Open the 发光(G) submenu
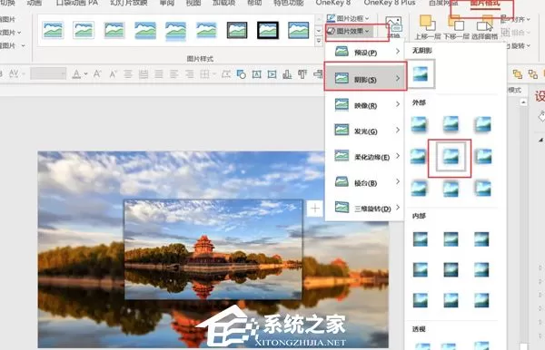The width and height of the screenshot is (545, 350). (x=364, y=131)
